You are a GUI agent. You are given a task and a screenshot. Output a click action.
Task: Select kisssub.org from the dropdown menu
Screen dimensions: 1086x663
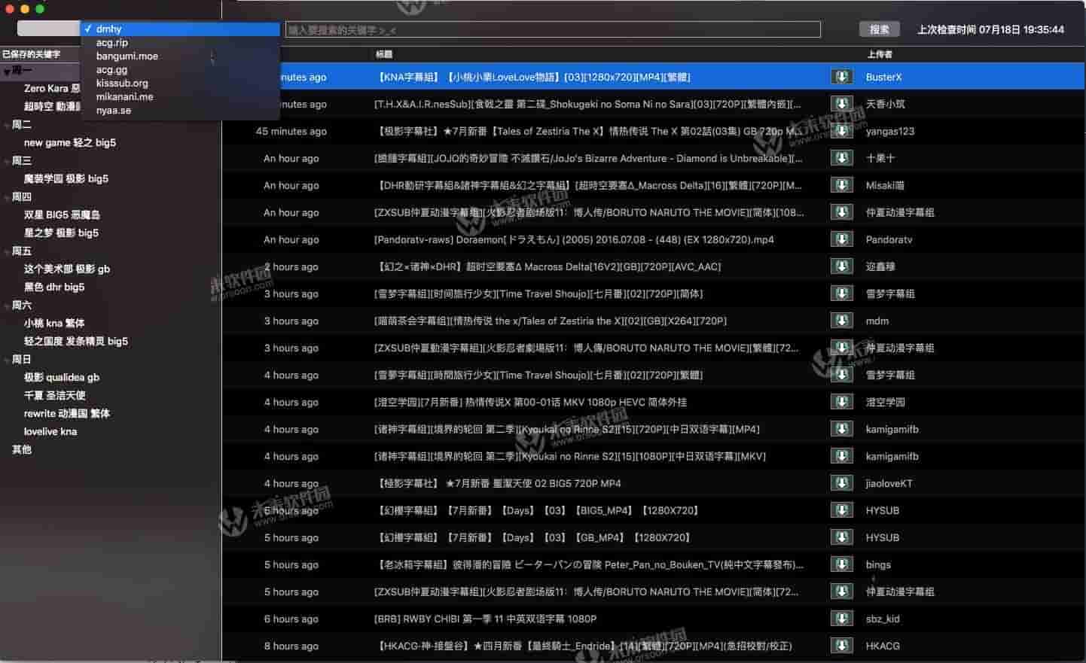pos(180,84)
